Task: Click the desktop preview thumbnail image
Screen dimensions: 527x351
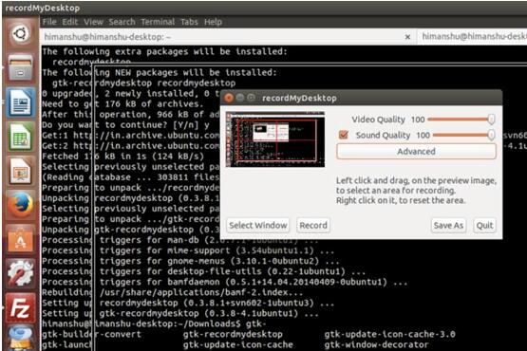Action: pos(275,139)
